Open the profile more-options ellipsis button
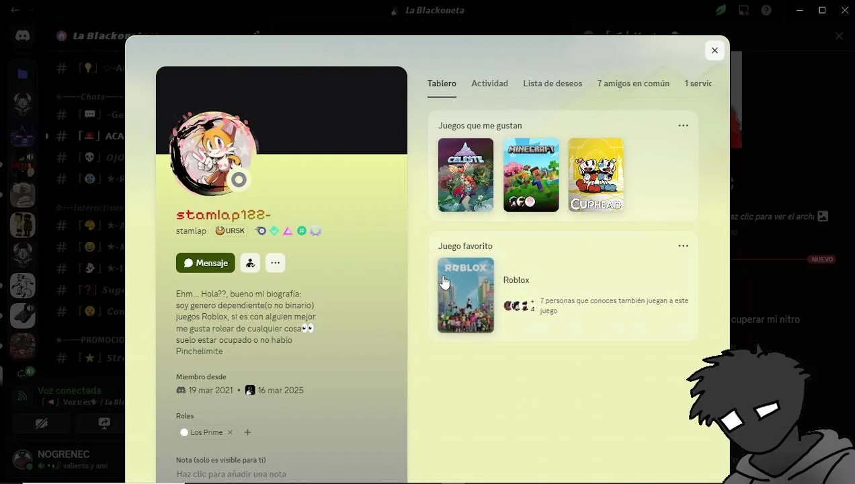The image size is (855, 484). (275, 263)
